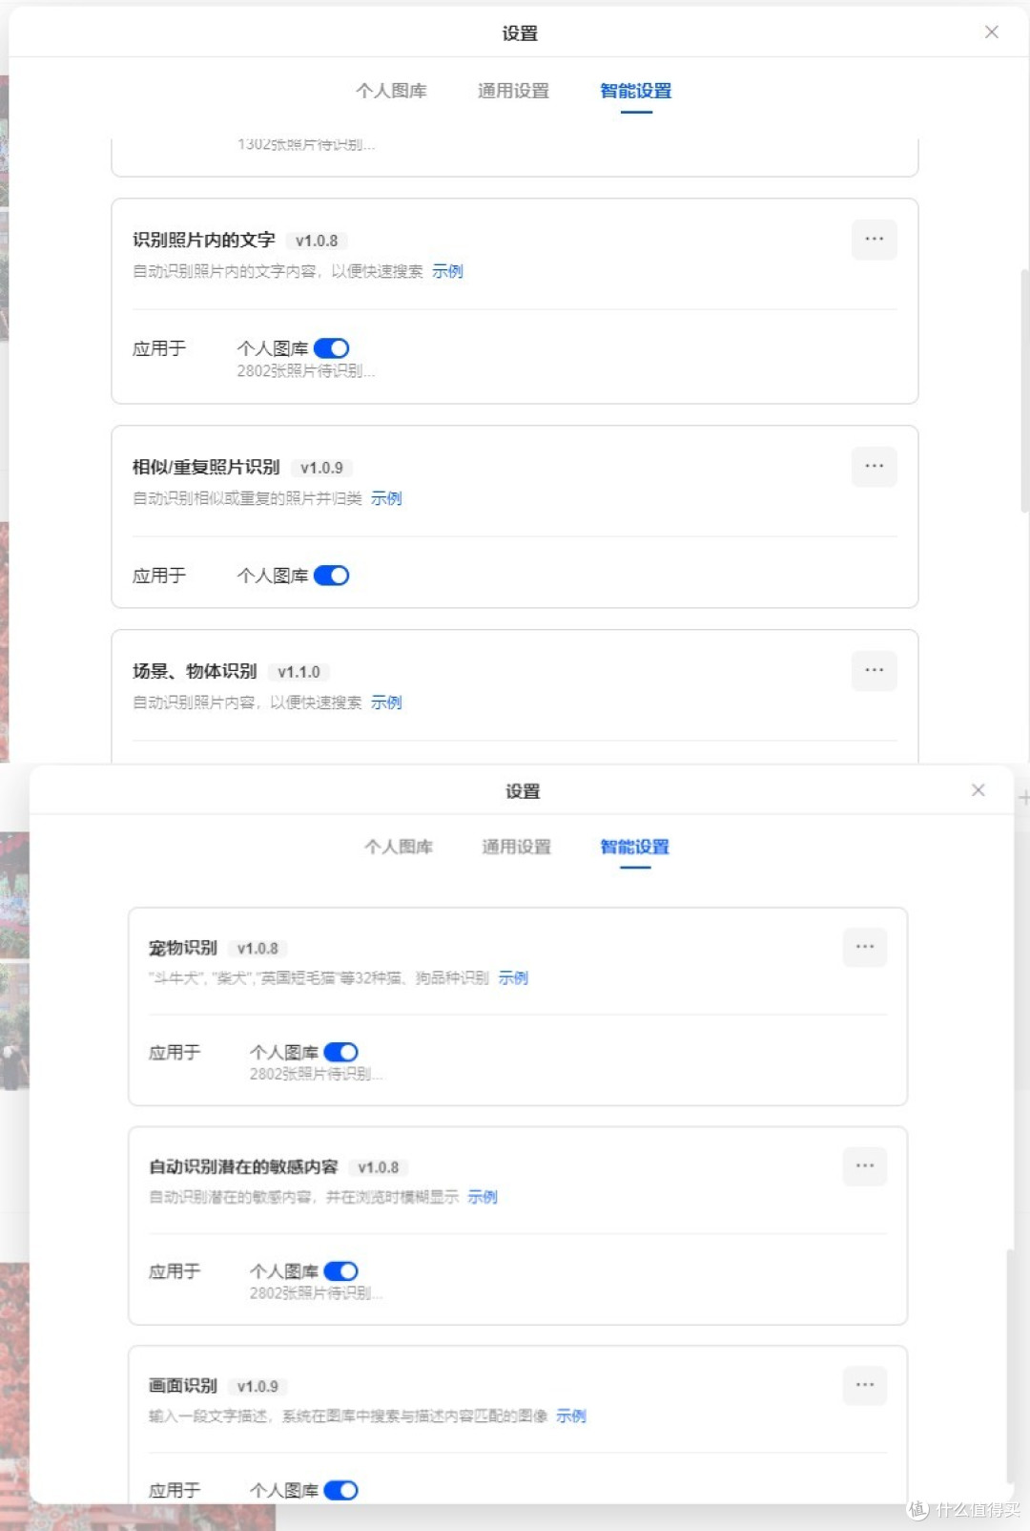Open 示例 link for 宠物识别
Image resolution: width=1030 pixels, height=1531 pixels.
coord(513,977)
